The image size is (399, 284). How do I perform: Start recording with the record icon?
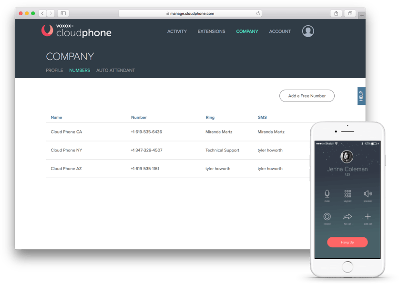(x=327, y=217)
